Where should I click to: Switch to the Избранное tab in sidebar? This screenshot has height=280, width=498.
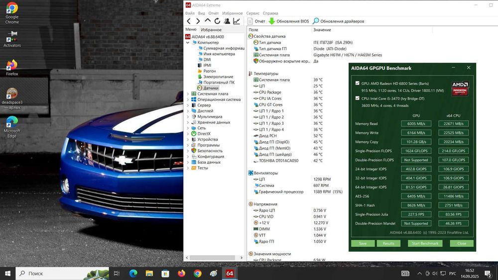(x=211, y=30)
